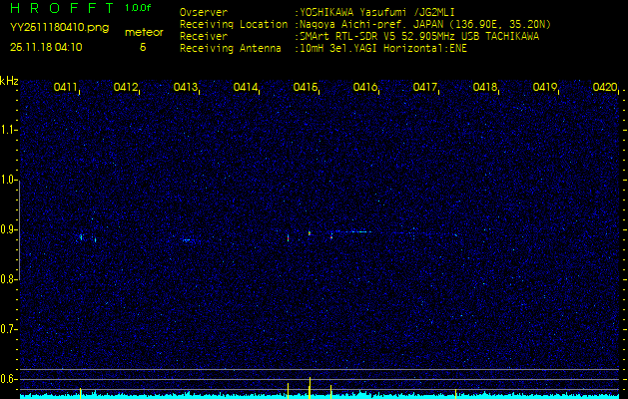Click the 0411 time marker

click(66, 88)
